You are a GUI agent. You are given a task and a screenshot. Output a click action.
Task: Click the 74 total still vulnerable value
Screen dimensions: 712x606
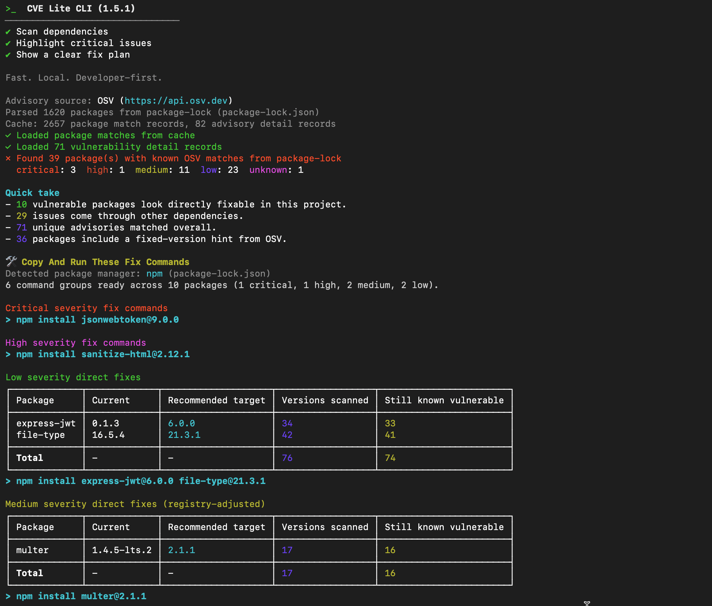click(x=390, y=458)
